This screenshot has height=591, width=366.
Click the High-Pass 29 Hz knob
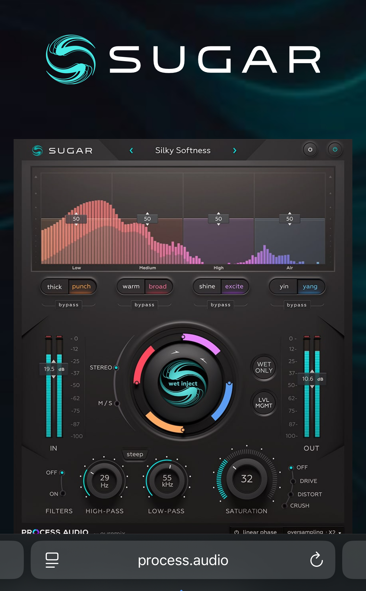pos(104,481)
